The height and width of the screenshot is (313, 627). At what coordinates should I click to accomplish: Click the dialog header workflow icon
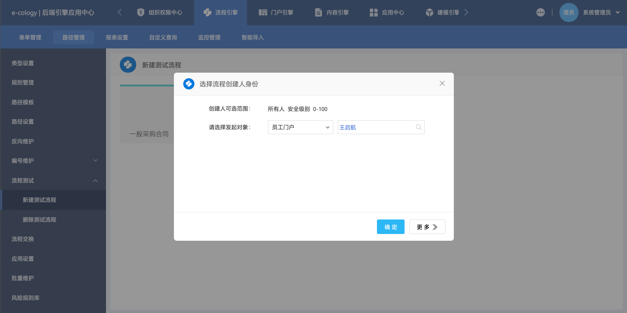click(189, 84)
